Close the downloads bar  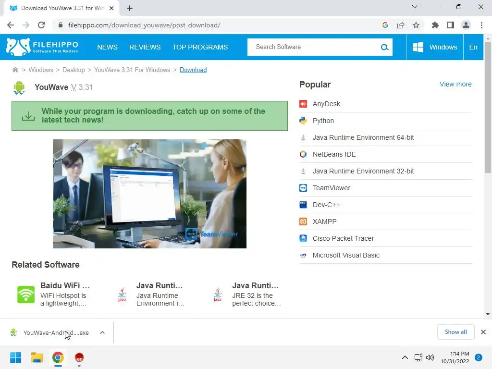(x=483, y=332)
